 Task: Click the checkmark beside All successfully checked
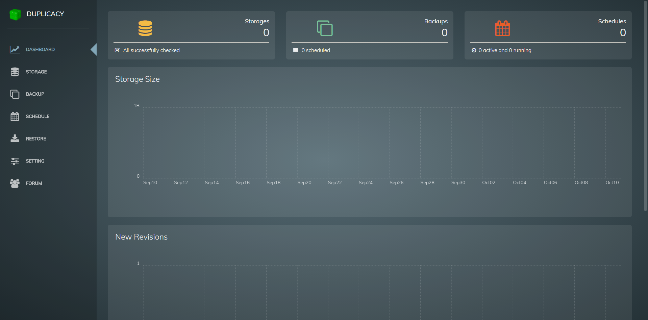click(117, 50)
